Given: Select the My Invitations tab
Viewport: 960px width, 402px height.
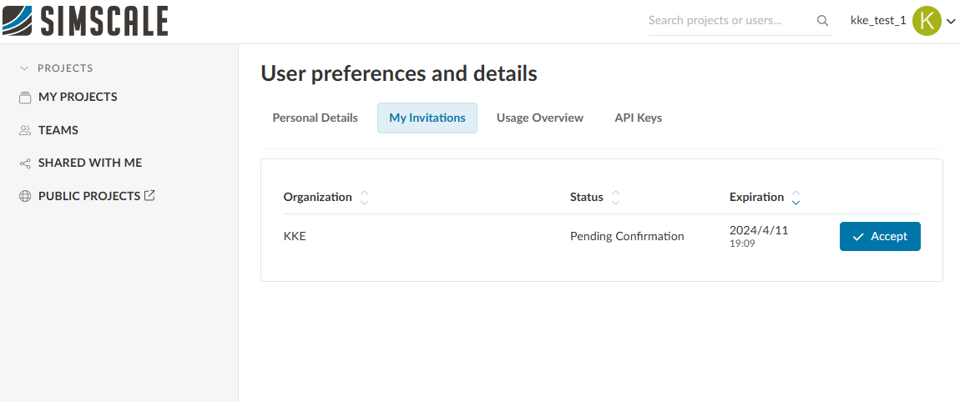Looking at the screenshot, I should 427,118.
